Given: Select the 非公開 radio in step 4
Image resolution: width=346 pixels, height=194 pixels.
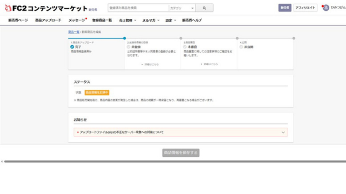Looking at the screenshot, I should (x=241, y=47).
